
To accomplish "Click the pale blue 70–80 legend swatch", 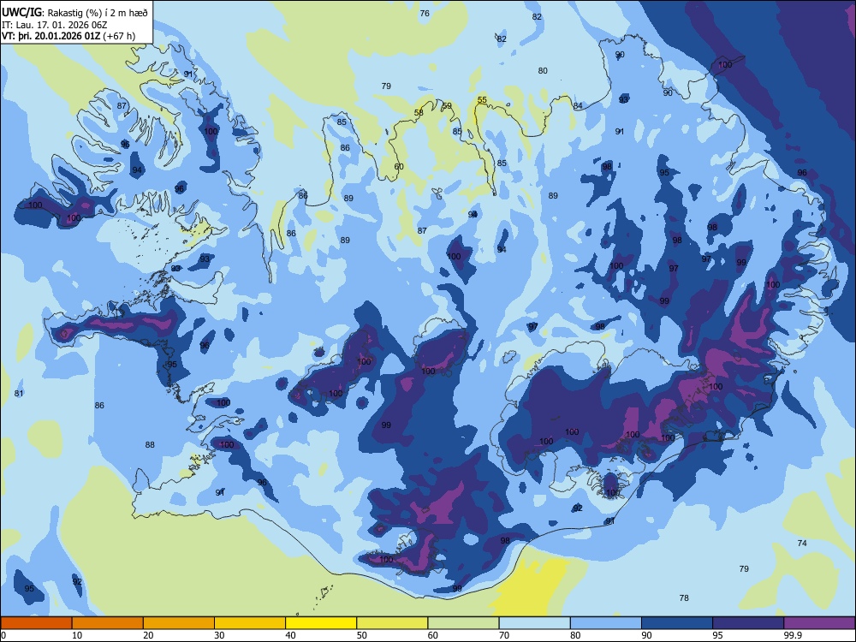I will pyautogui.click(x=534, y=623).
